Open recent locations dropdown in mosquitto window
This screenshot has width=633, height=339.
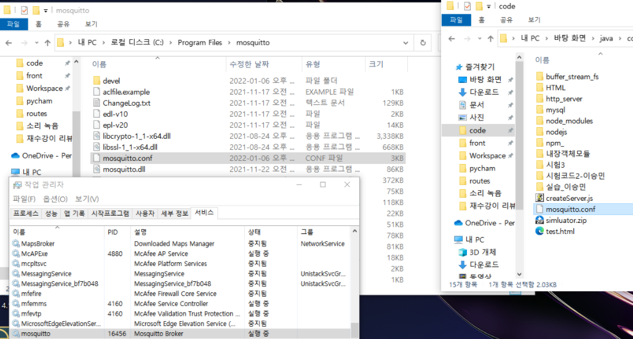click(x=36, y=43)
